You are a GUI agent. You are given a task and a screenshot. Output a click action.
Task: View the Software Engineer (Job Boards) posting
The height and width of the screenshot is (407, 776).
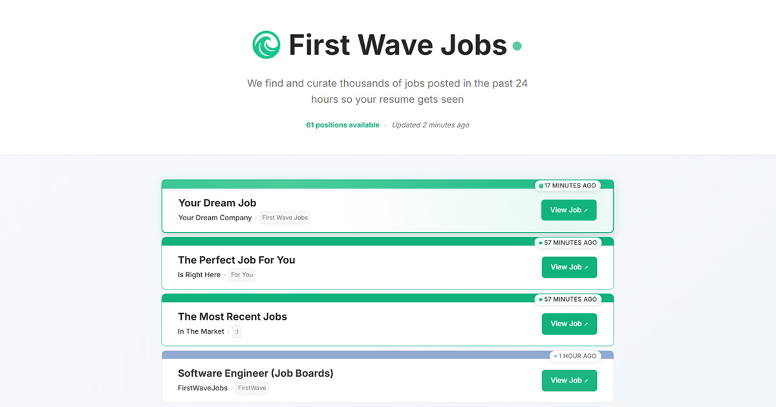[x=569, y=381]
